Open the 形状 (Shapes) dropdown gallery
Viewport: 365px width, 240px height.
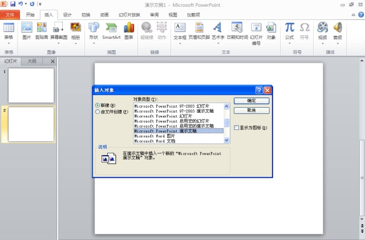pyautogui.click(x=94, y=37)
